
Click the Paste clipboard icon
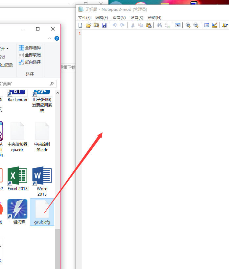point(149,25)
